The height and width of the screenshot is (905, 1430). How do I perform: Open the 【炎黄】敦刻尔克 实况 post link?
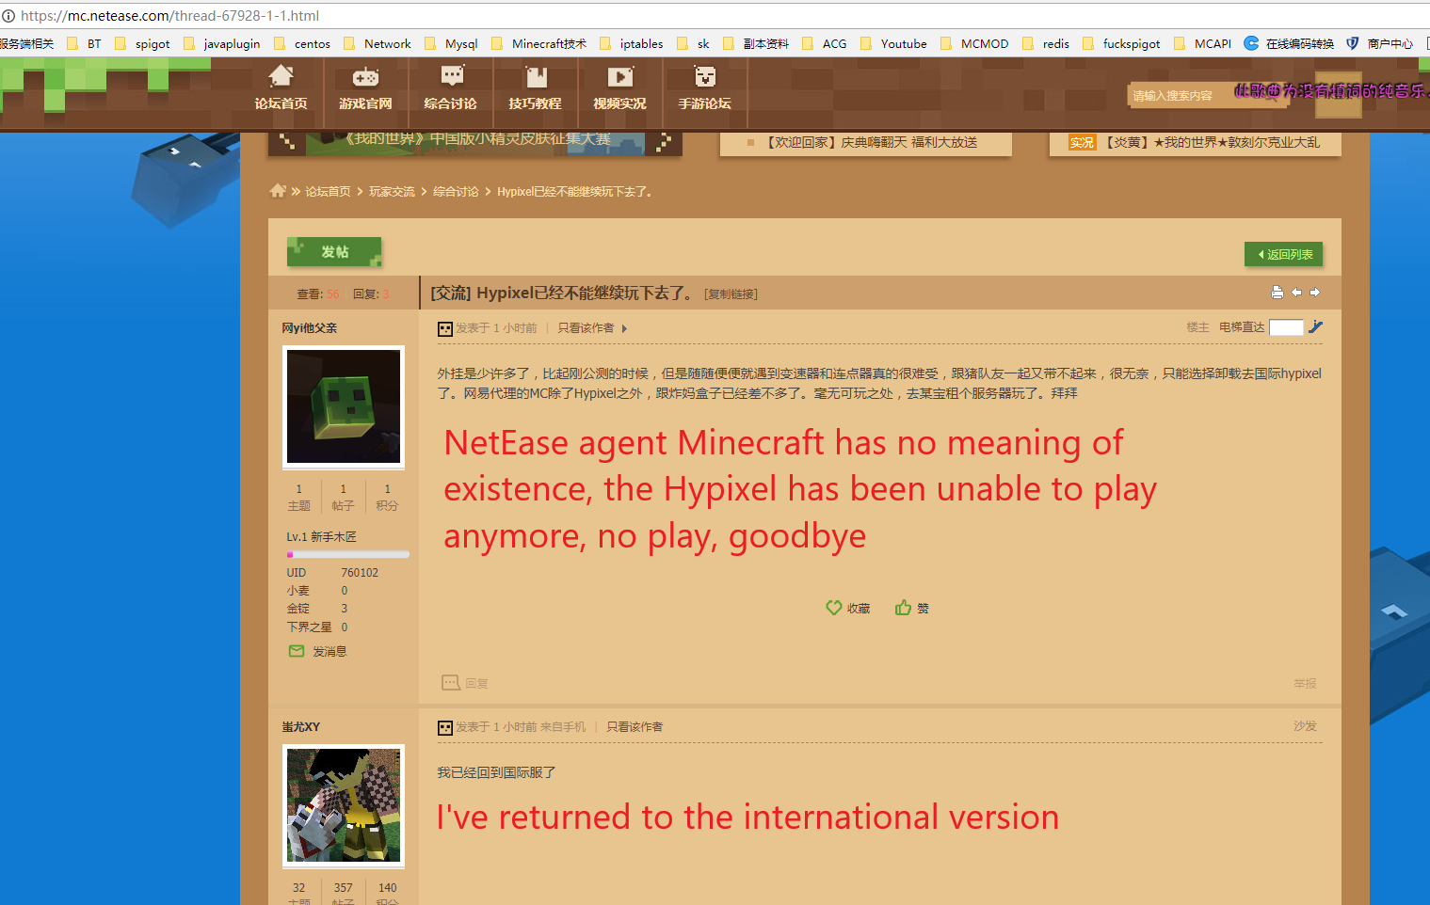[1213, 142]
